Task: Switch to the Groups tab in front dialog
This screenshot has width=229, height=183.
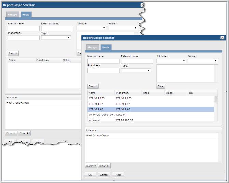Action: click(92, 47)
